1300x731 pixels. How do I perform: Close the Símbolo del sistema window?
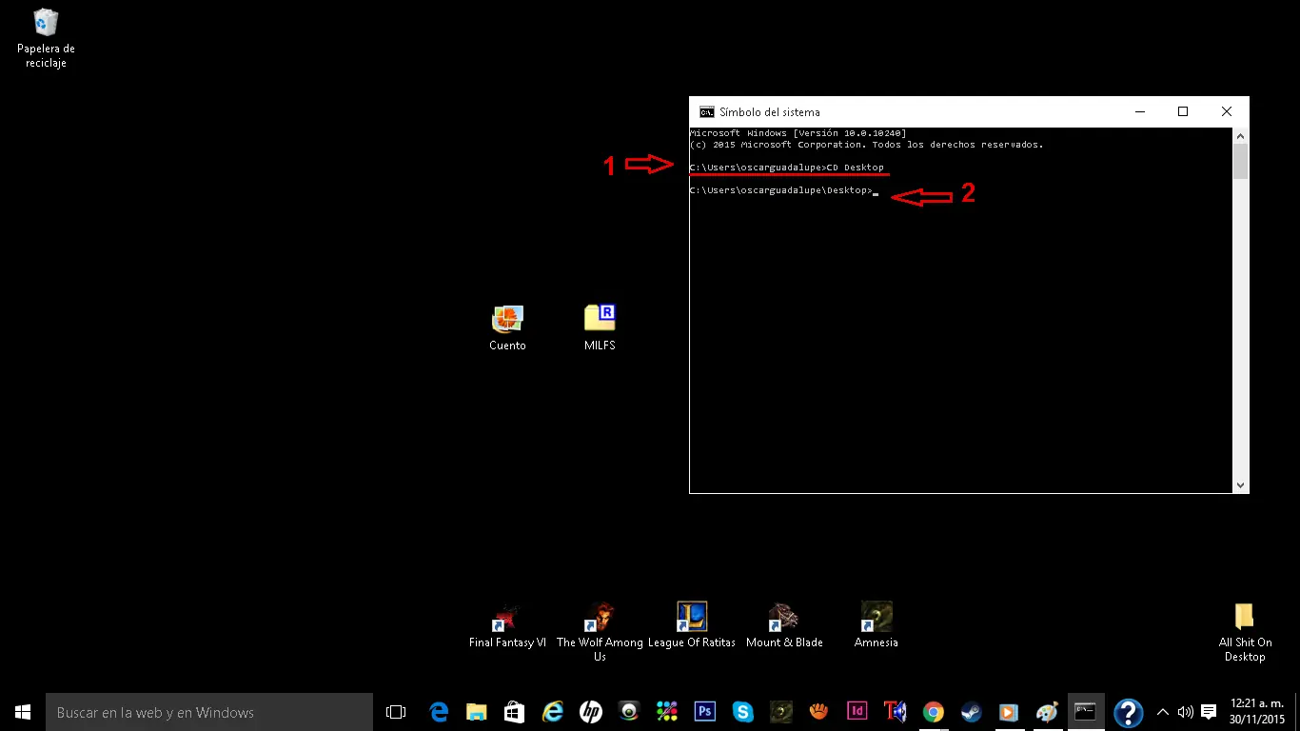[1227, 112]
